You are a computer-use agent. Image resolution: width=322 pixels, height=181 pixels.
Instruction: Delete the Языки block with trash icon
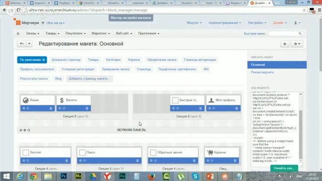click(51, 108)
